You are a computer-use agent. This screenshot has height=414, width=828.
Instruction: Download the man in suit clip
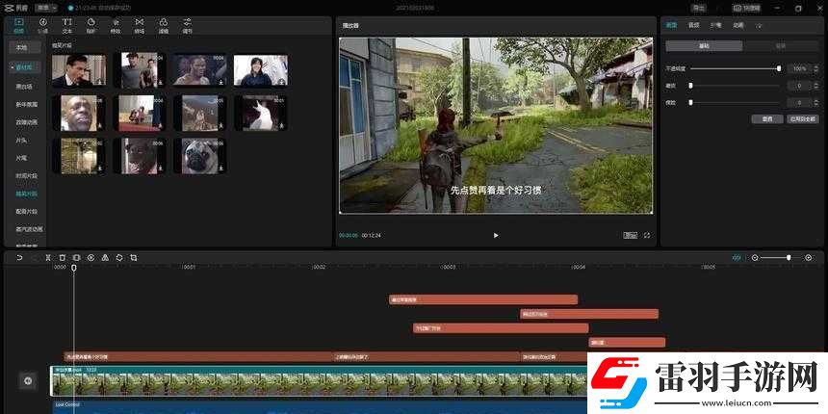99,82
